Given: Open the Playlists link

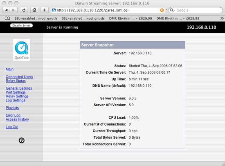Looking at the screenshot, I should tap(12, 108).
